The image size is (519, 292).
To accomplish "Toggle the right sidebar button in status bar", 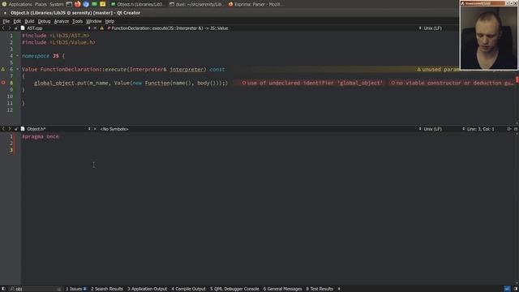I will coord(516,289).
